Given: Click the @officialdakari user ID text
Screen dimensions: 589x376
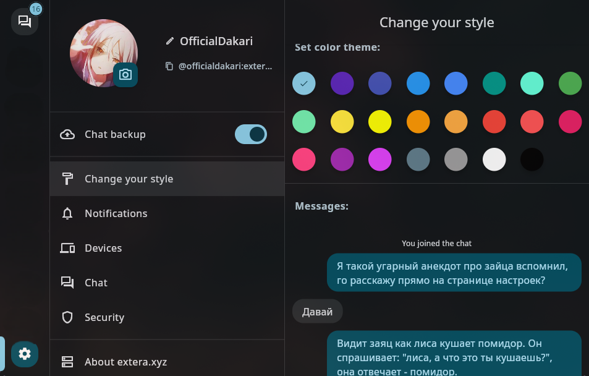Looking at the screenshot, I should (x=225, y=66).
